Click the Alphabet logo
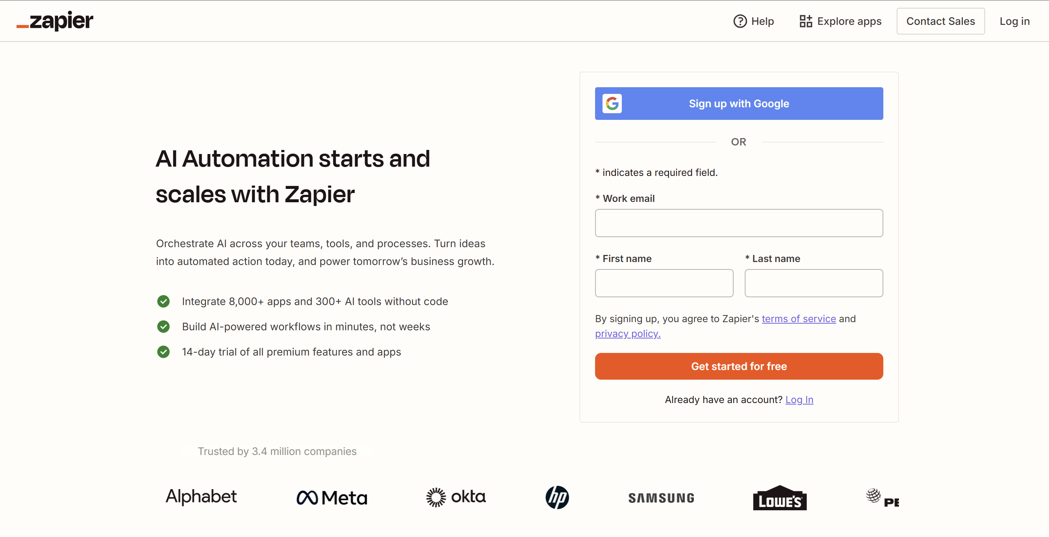Viewport: 1049px width, 537px height. point(201,497)
